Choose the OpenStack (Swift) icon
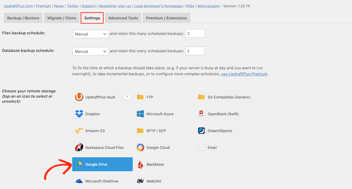 coord(201,114)
